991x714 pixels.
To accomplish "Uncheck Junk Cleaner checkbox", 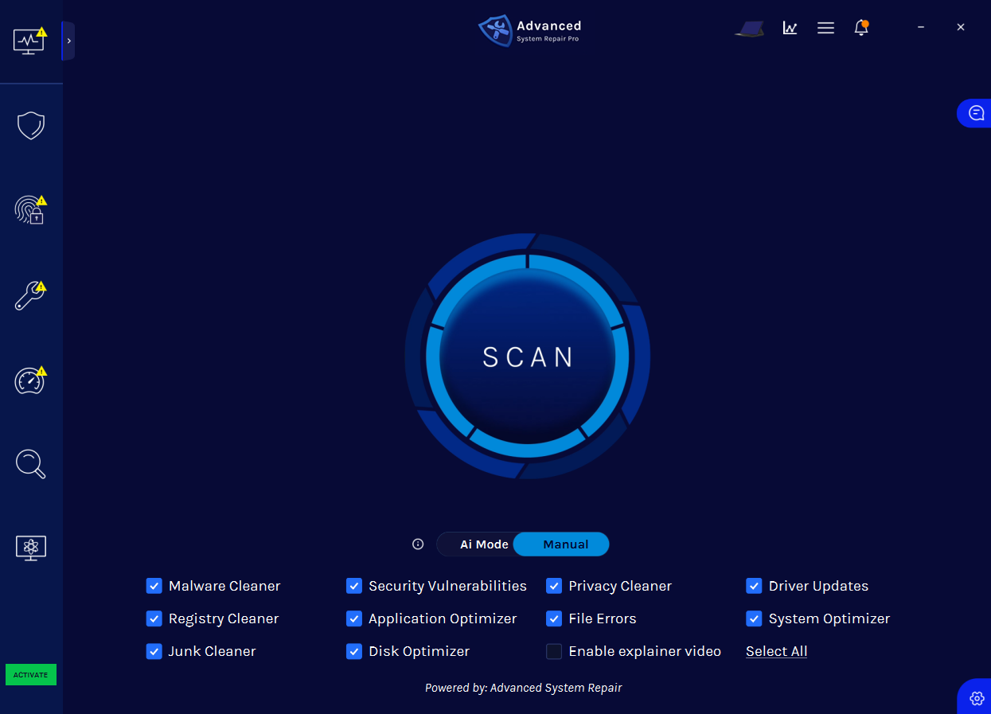I will (154, 651).
